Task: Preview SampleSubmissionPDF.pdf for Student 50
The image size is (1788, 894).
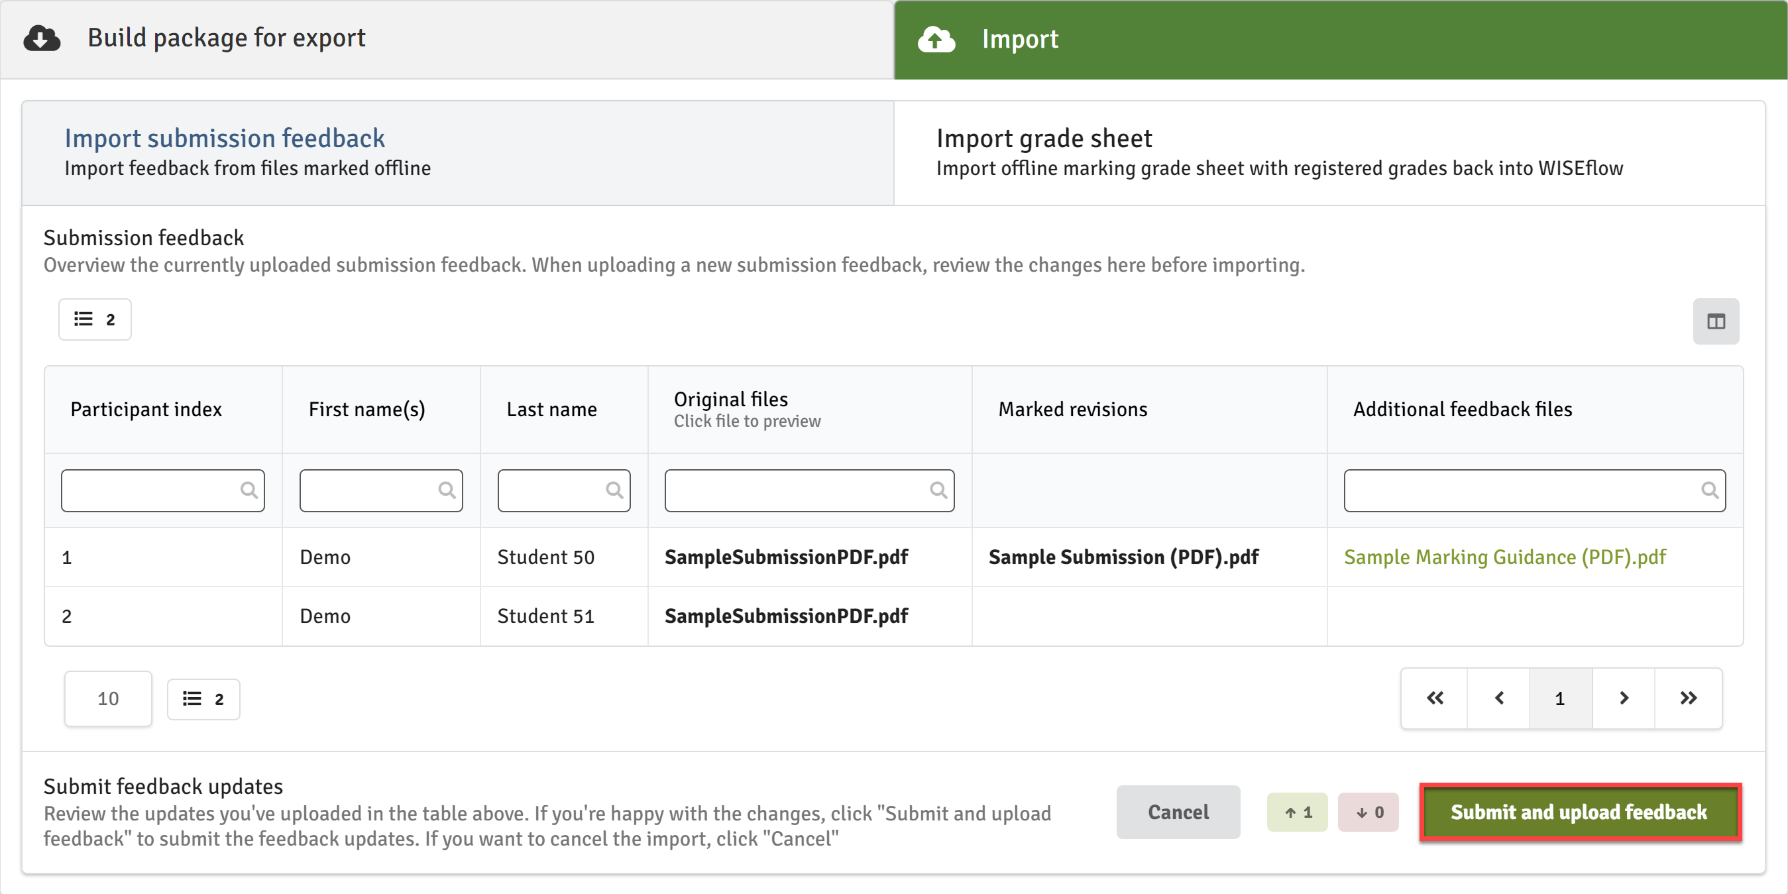Action: [x=787, y=557]
